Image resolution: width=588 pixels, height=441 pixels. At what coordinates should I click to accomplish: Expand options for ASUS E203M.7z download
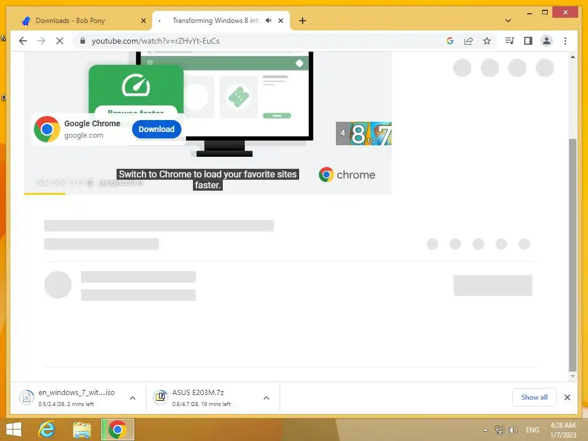[x=266, y=398]
